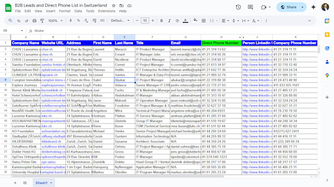
Task: Click the font size 10 field
Action: click(x=145, y=21)
